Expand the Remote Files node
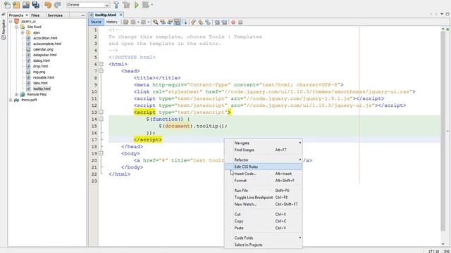 click(16, 94)
